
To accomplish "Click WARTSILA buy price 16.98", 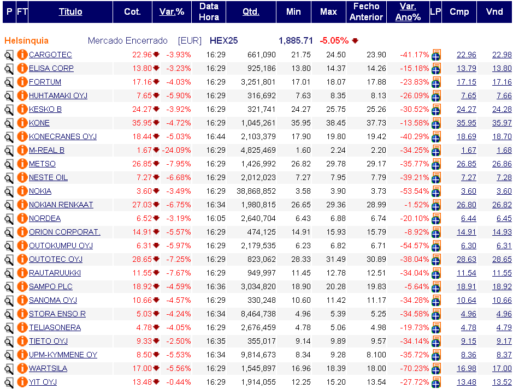I will (467, 368).
